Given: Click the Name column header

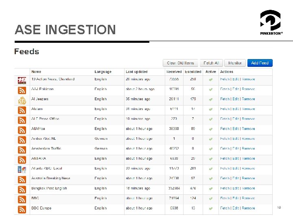Looking at the screenshot, I should (36, 72).
